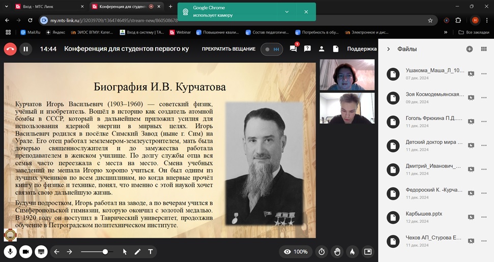Open the Яндекс bookmark
Viewport: 494px width, 262px height.
(55, 32)
